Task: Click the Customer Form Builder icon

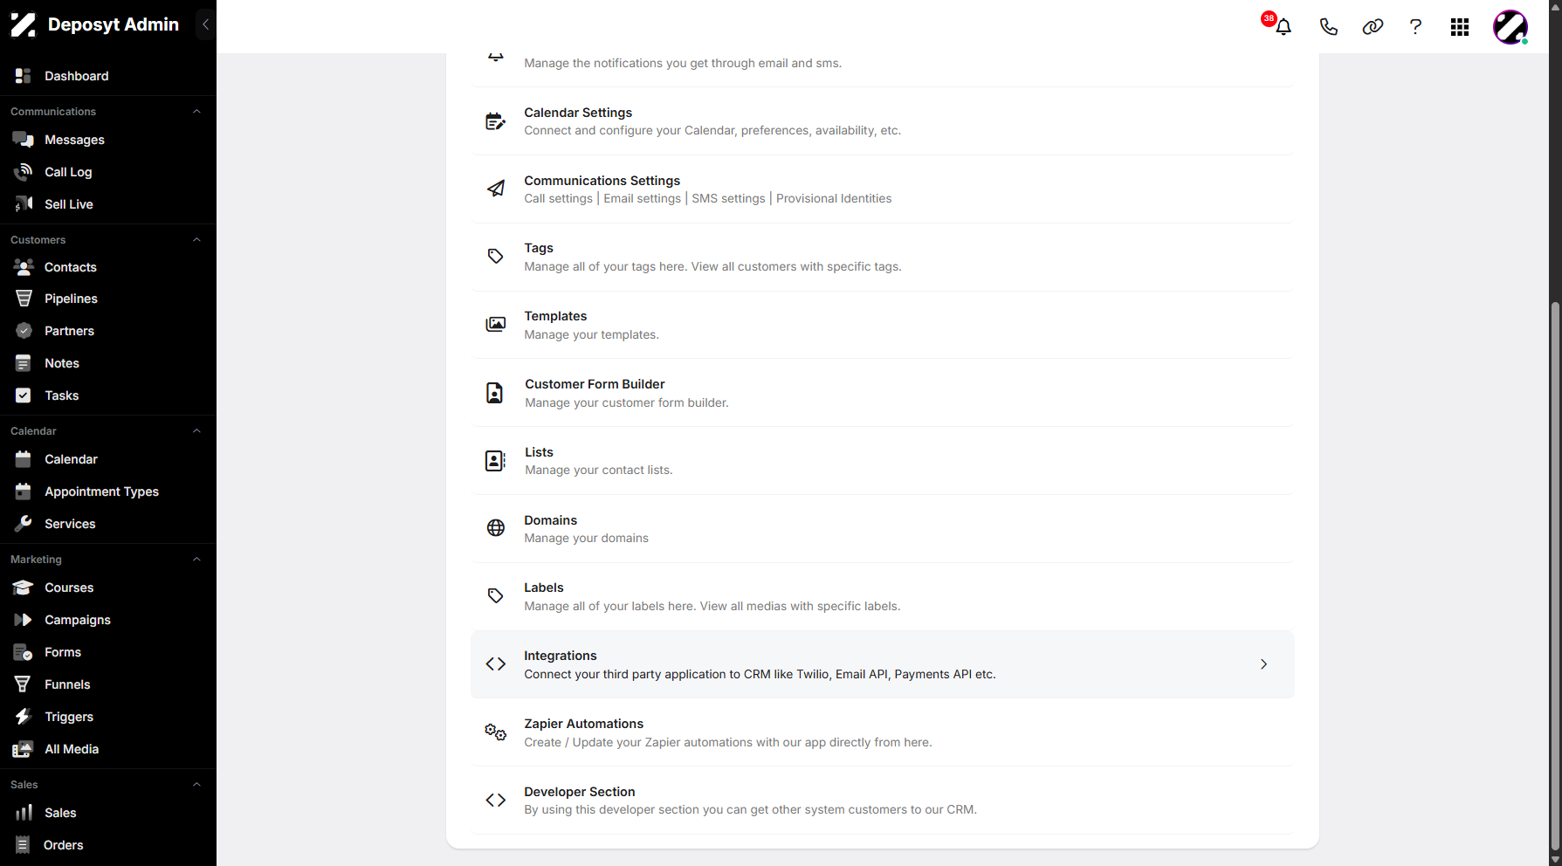Action: [x=494, y=393]
